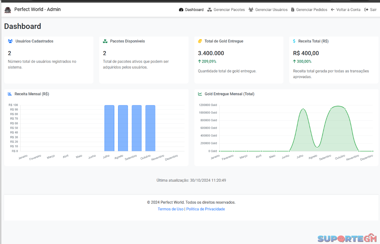Click the line chart icon beside Gold Entregue Mensal
The width and height of the screenshot is (380, 244).
(x=200, y=94)
